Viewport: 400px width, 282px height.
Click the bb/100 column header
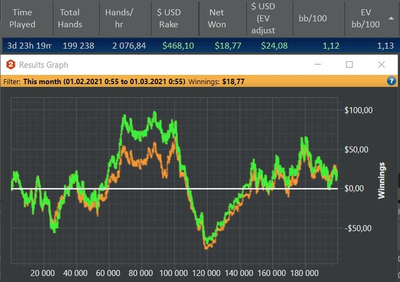(x=313, y=18)
